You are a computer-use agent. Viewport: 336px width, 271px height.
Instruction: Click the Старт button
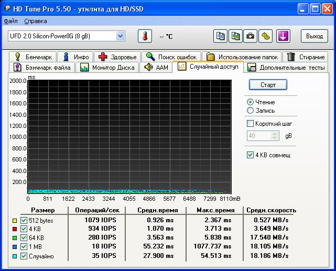[268, 85]
